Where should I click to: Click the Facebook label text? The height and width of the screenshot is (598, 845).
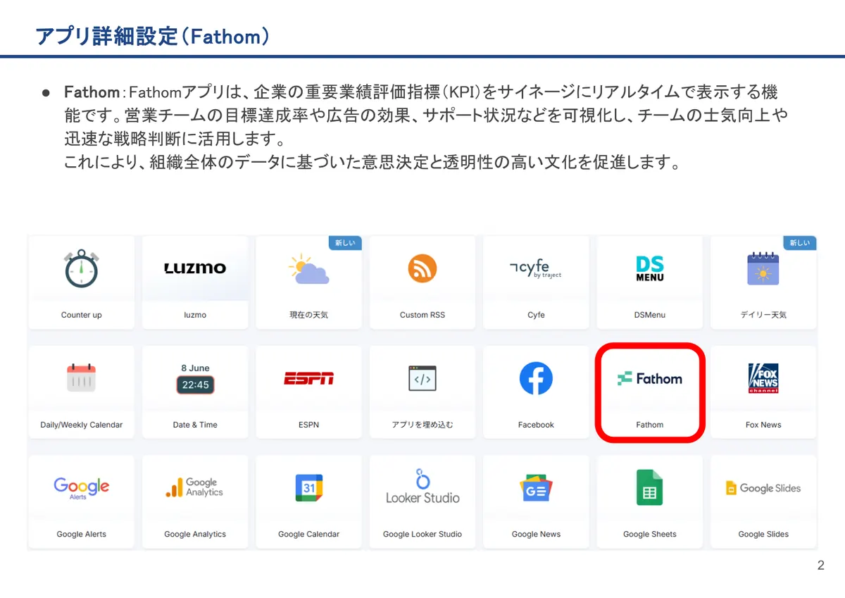click(536, 425)
